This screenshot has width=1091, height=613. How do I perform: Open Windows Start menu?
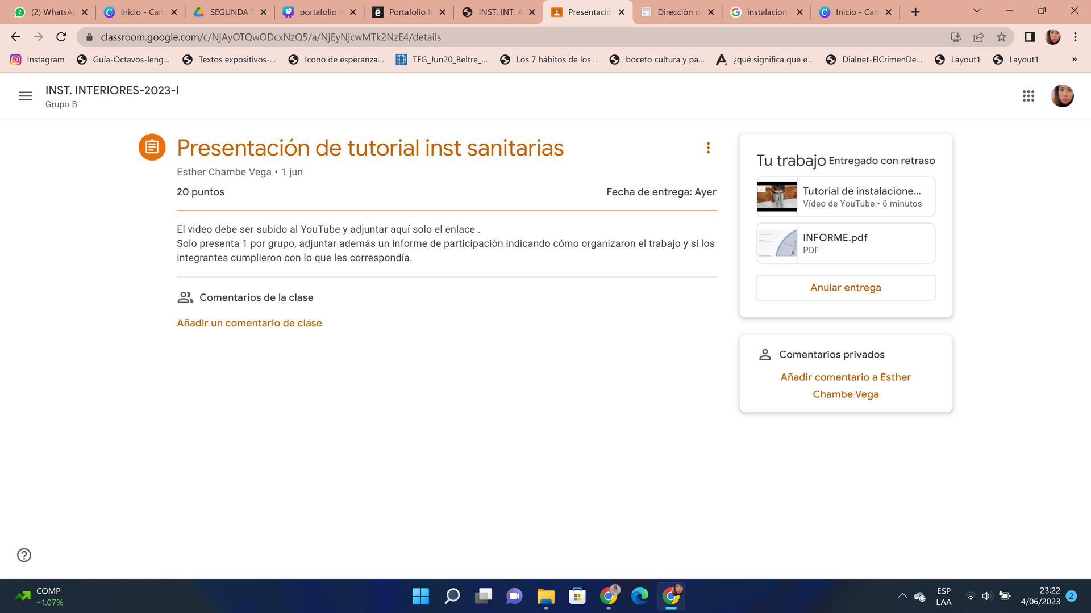click(x=420, y=596)
